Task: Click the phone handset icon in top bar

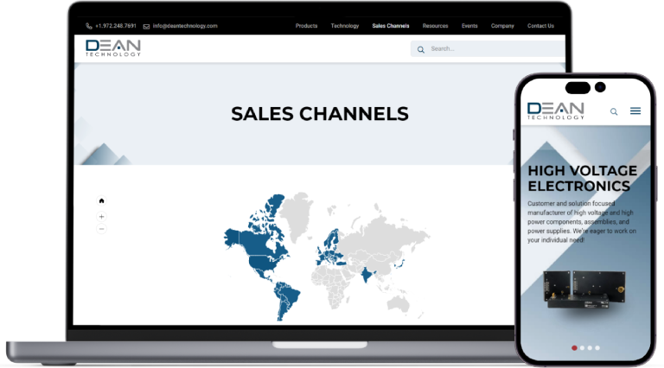Action: pos(89,26)
